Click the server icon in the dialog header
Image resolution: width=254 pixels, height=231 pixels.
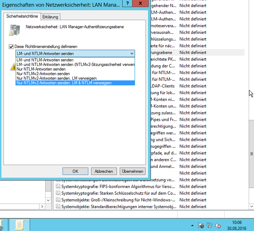(x=15, y=29)
